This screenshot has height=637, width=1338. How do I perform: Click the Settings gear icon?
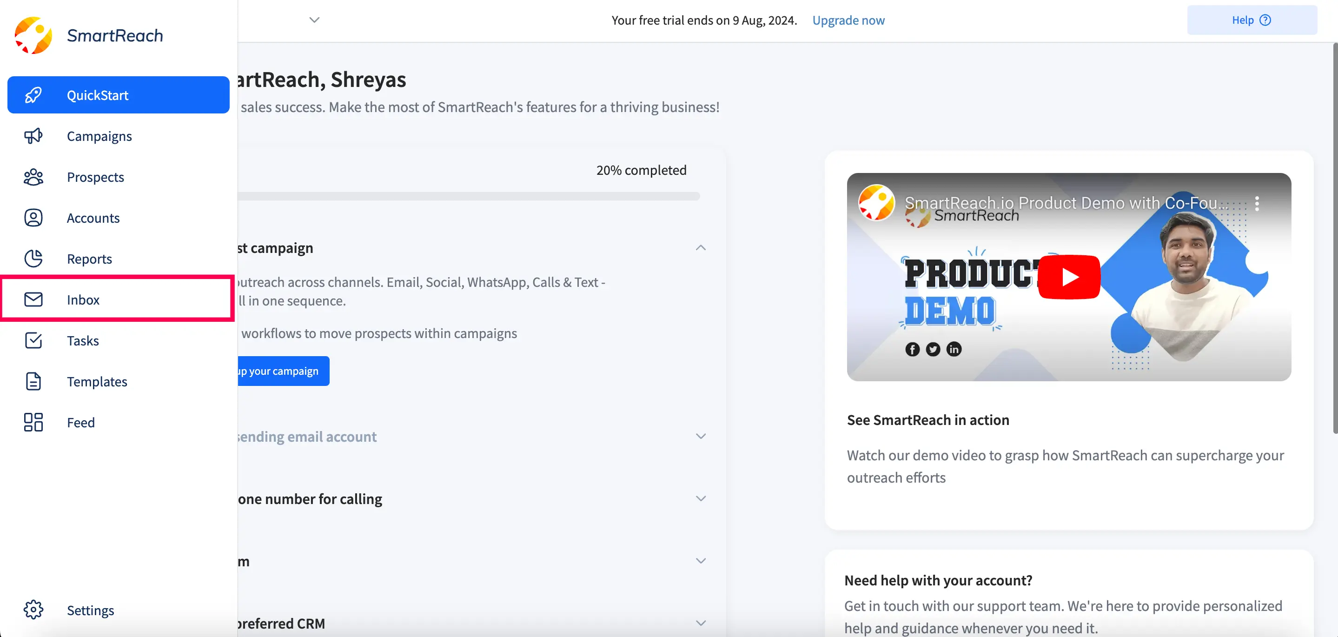[33, 610]
